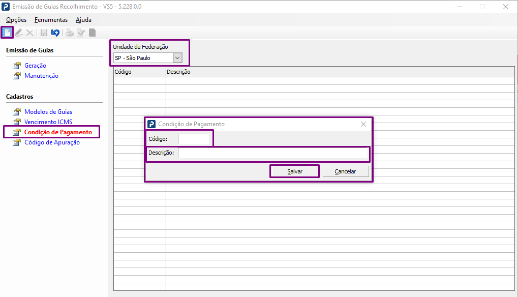Viewport: 518px width, 297px height.
Task: Click the New record toolbar icon
Action: 7,33
